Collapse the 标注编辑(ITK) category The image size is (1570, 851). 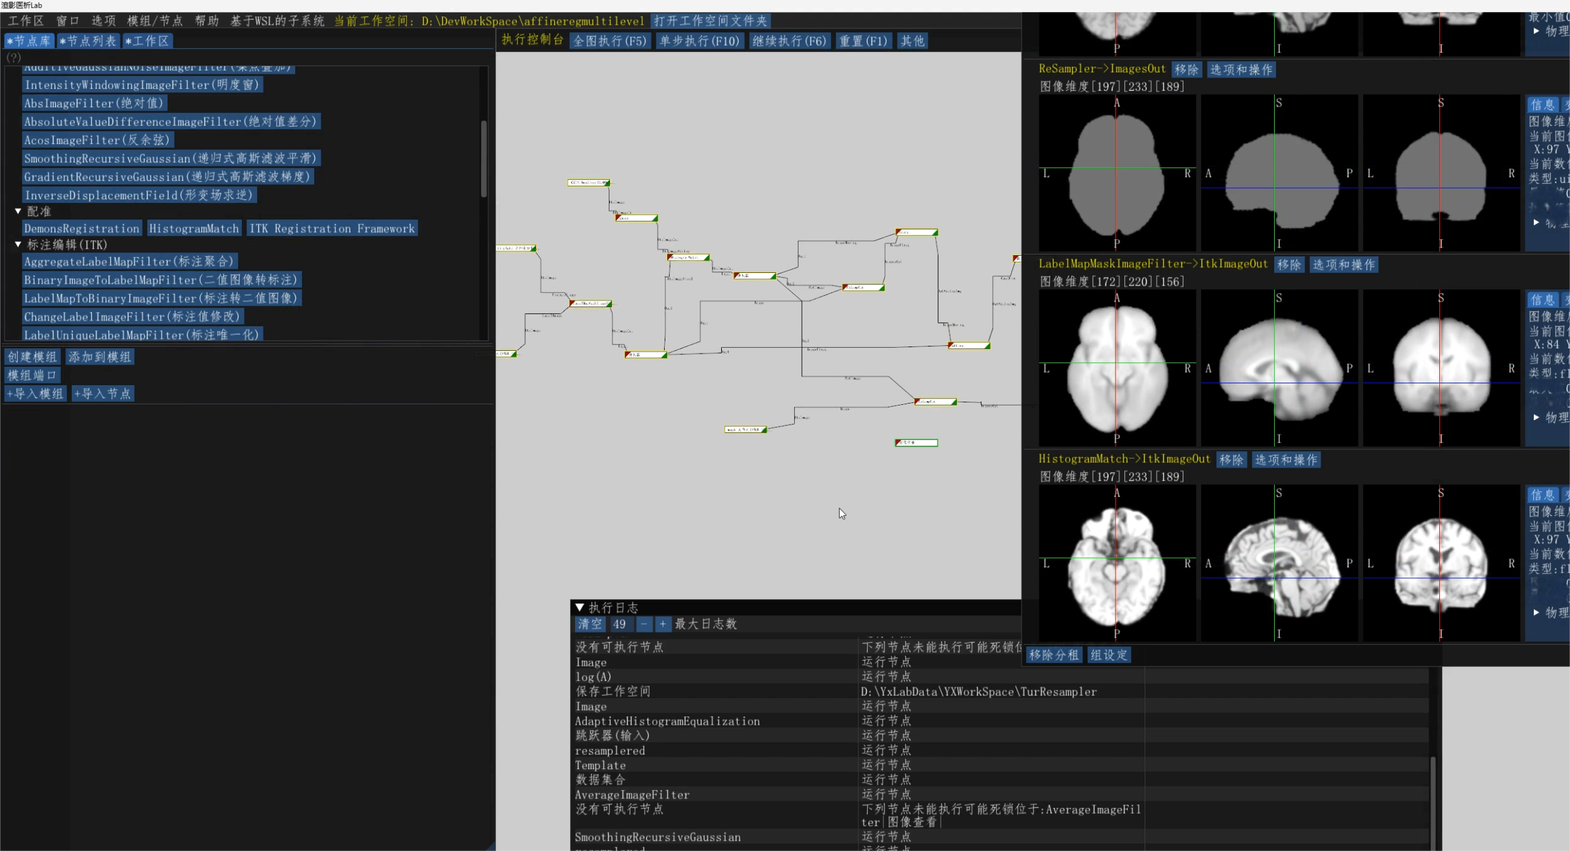pyautogui.click(x=18, y=244)
